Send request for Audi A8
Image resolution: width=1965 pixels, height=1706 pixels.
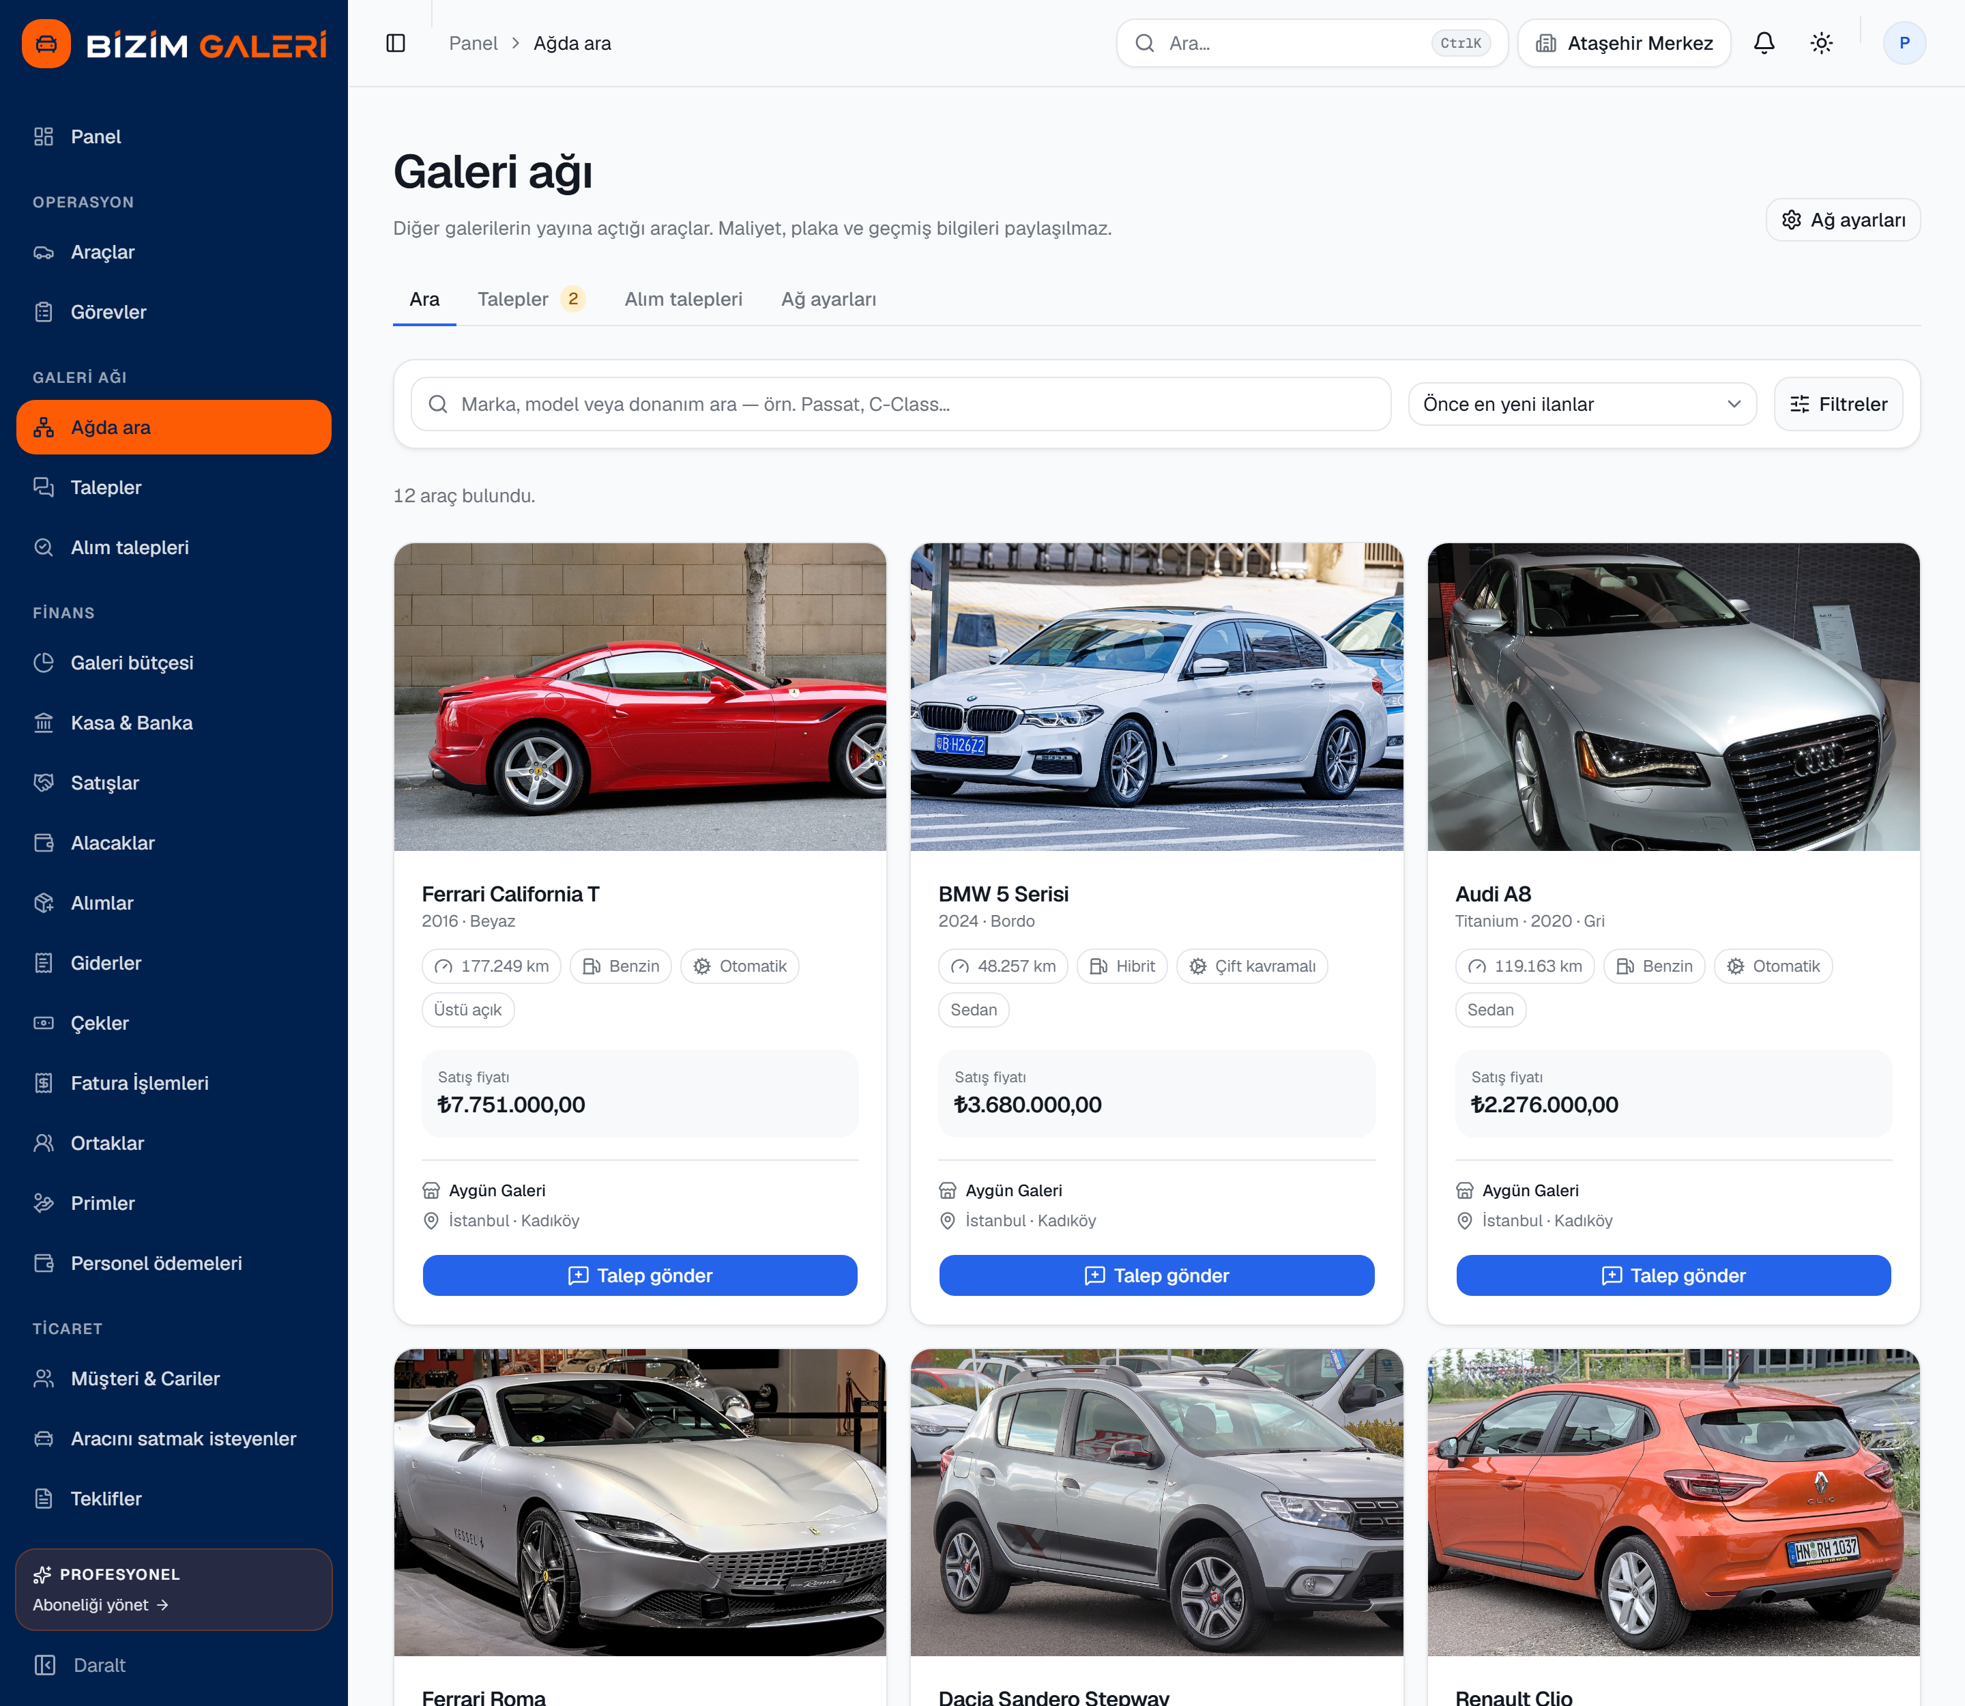[1673, 1275]
